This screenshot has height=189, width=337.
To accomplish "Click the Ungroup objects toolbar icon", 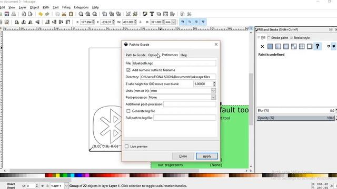I will (x=135, y=14).
